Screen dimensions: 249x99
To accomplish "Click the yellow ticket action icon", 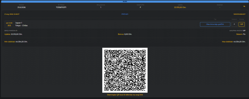I will point(244,6).
